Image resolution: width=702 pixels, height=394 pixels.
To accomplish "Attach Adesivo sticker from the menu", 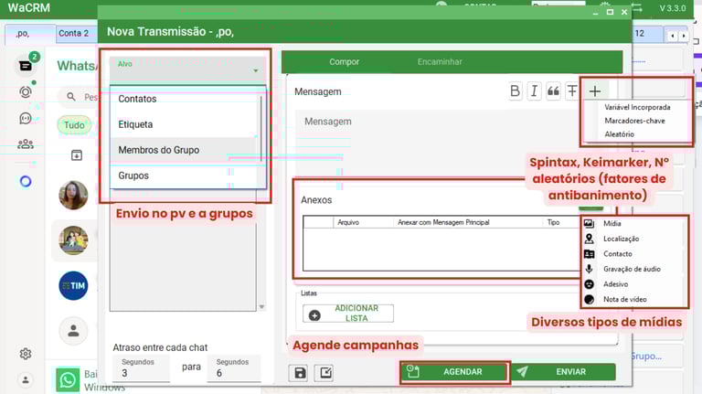I will click(x=615, y=284).
